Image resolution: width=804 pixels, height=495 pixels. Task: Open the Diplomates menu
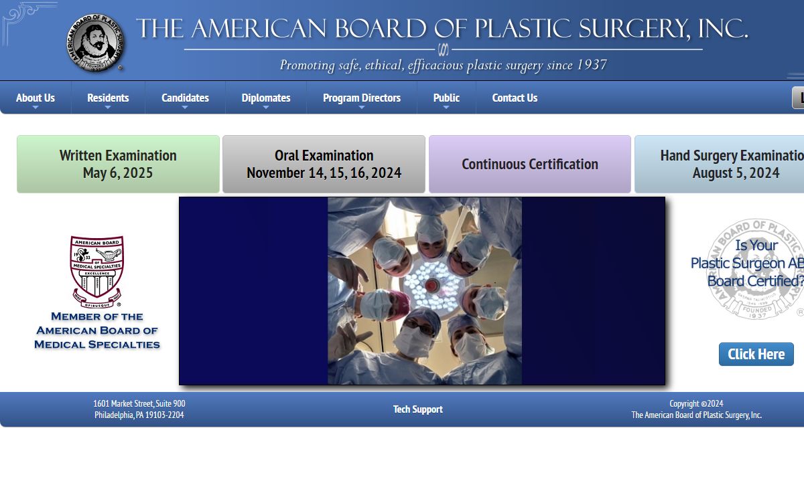point(266,98)
